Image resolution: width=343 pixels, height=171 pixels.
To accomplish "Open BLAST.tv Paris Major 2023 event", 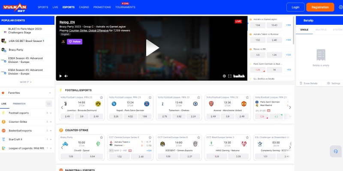I will tap(27, 31).
